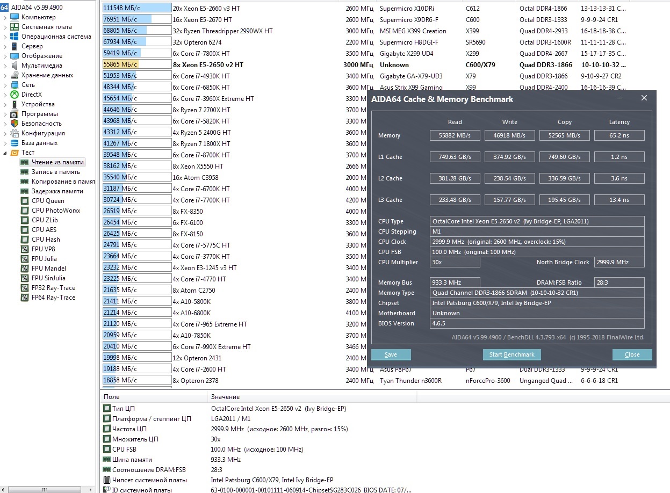The image size is (670, 493).
Task: Select CPU ZLib benchmark
Action: pyautogui.click(x=45, y=220)
